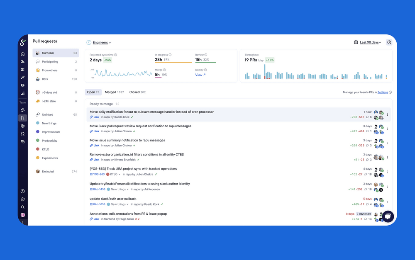Open the Last 90 days date range dropdown

[370, 42]
